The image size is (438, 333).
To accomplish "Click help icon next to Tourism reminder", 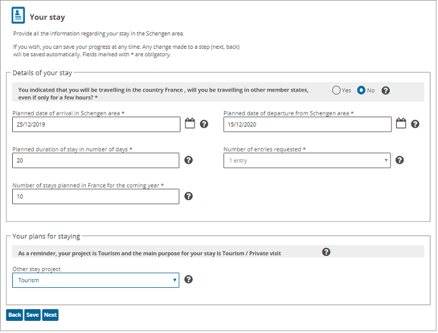I will (x=326, y=252).
